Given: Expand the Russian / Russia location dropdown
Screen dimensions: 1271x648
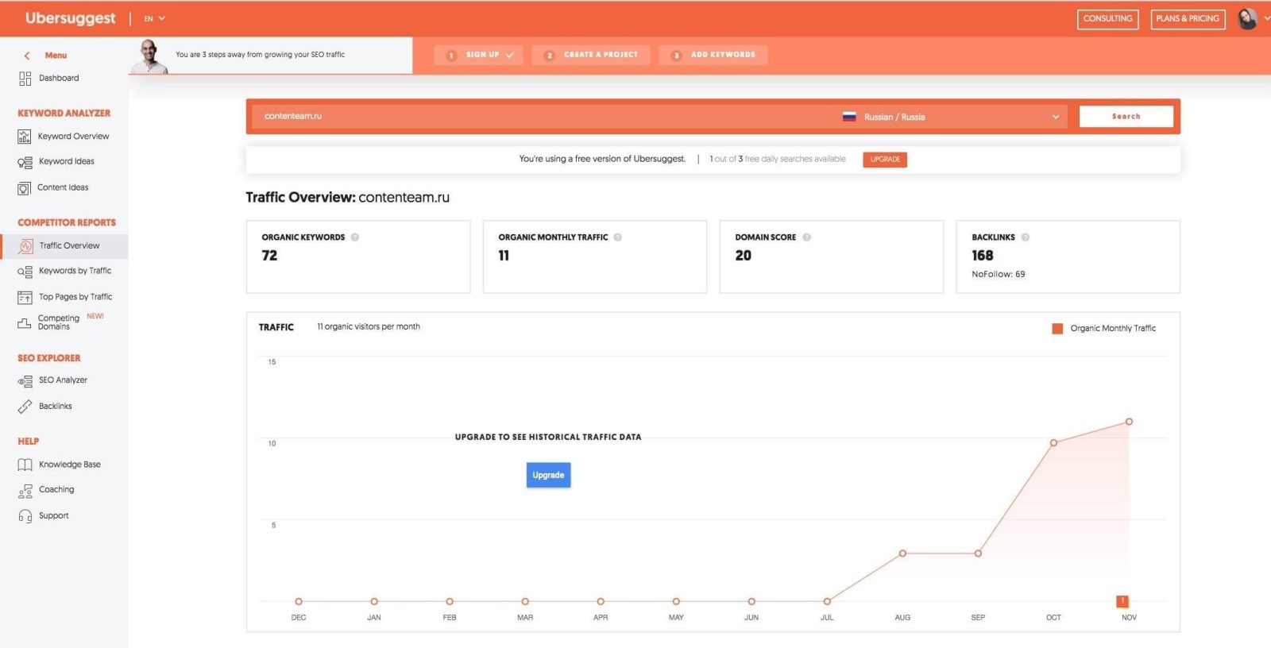Looking at the screenshot, I should point(1055,117).
